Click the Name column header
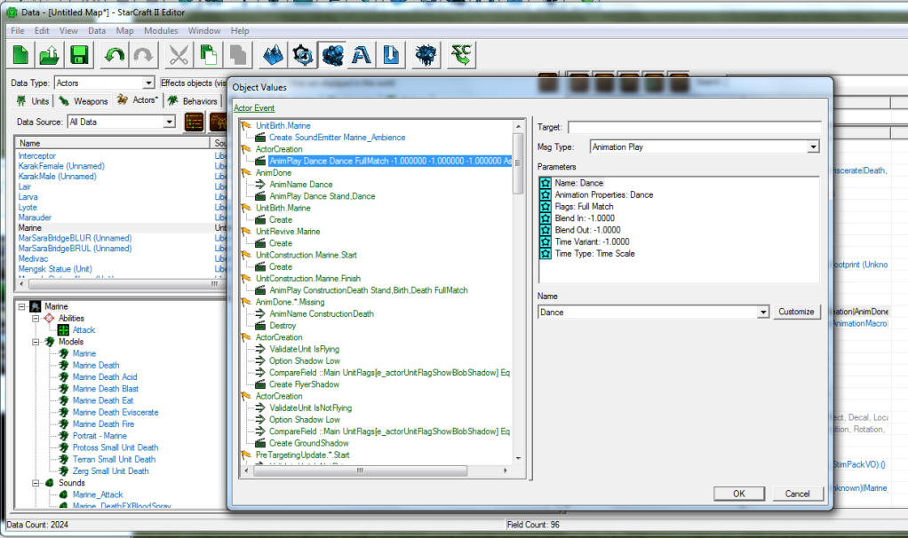Screen dimensions: 908x538 [112, 143]
